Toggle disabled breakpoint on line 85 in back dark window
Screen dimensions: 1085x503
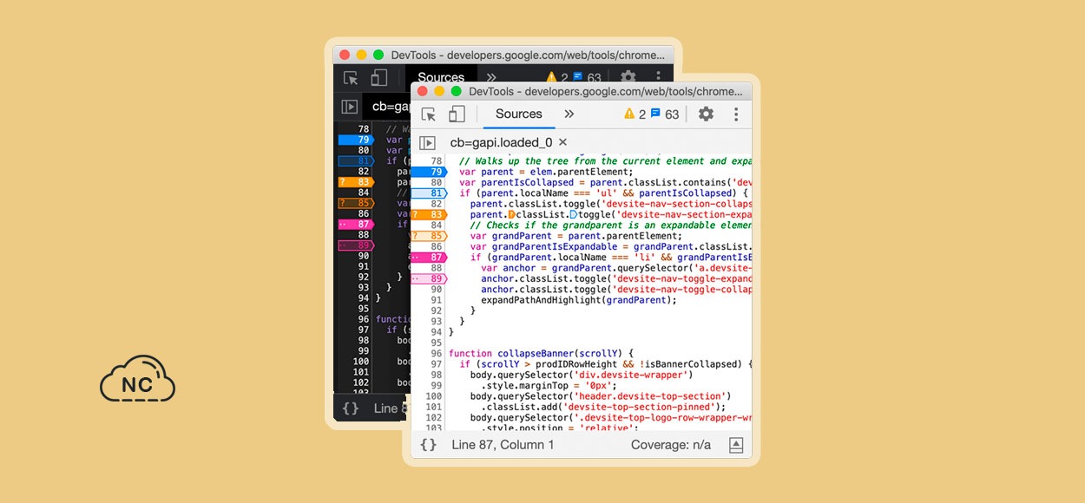[x=356, y=203]
